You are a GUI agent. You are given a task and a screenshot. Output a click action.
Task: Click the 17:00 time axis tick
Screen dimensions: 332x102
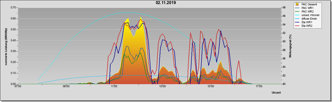(259, 87)
